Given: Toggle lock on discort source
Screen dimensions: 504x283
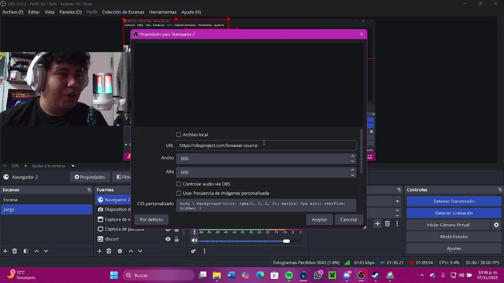Looking at the screenshot, I should [177, 239].
